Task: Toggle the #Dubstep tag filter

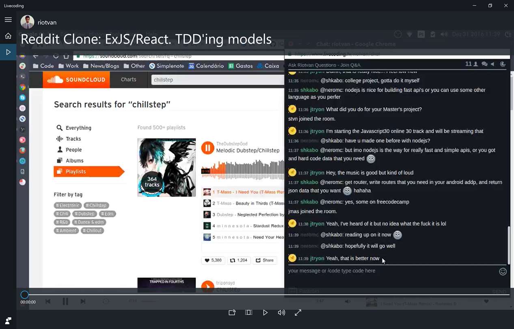Action: coord(85,214)
